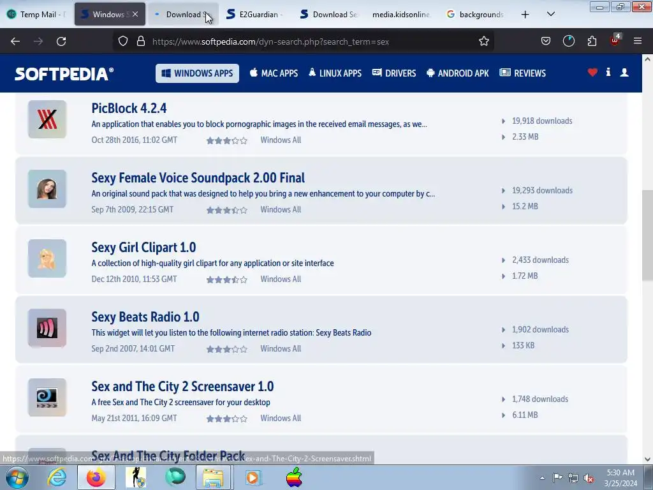
Task: Switch to the backgrounds Google tab
Action: (x=475, y=15)
